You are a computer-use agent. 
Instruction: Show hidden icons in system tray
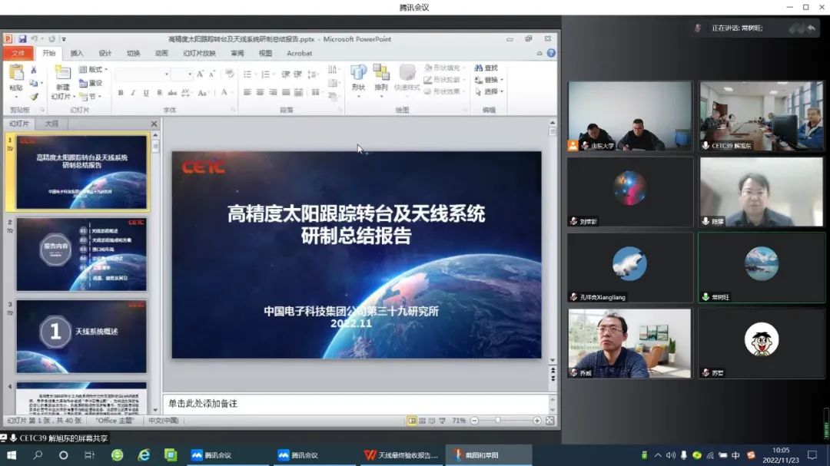pos(658,455)
